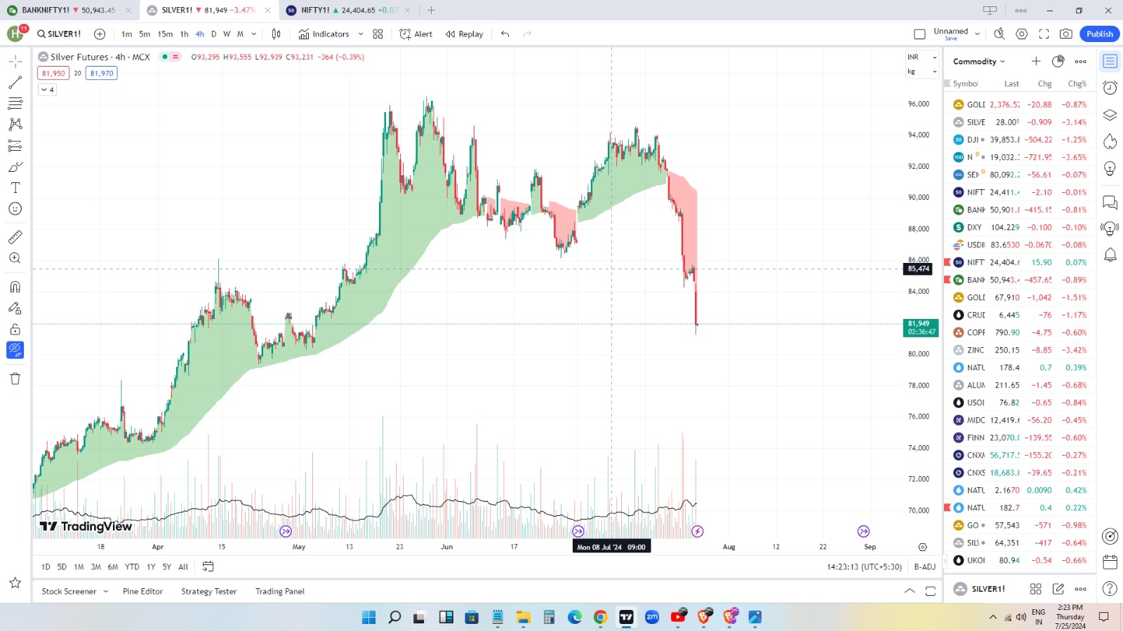
Task: Open the object tree layers panel
Action: click(x=1110, y=115)
